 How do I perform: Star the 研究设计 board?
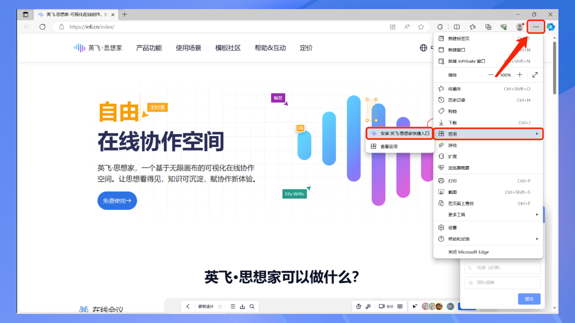(220, 306)
